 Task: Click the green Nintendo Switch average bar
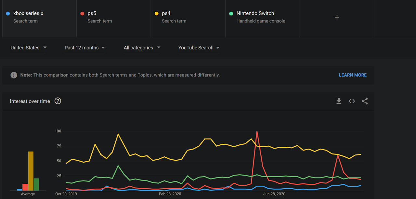[36, 184]
